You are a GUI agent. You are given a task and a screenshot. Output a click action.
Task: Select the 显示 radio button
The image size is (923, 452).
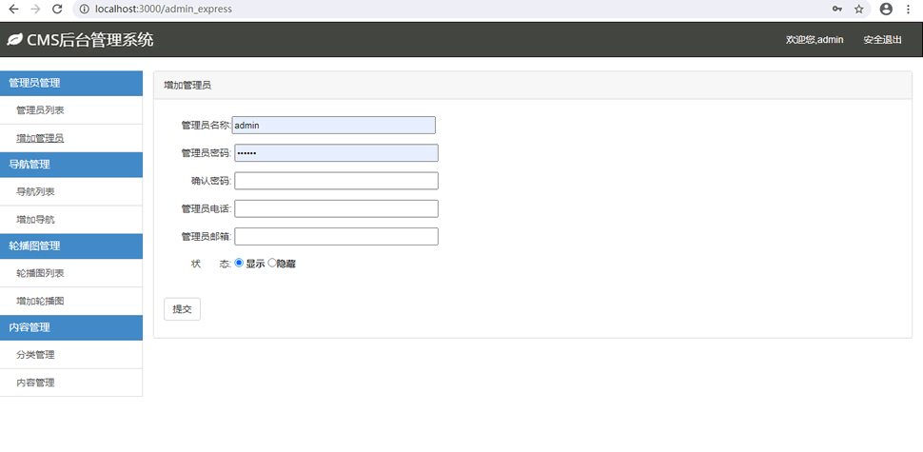(x=239, y=263)
